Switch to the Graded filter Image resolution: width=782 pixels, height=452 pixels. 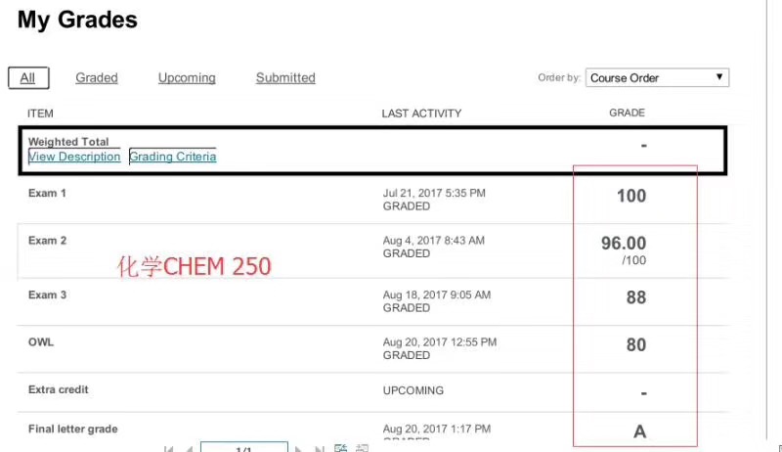97,78
